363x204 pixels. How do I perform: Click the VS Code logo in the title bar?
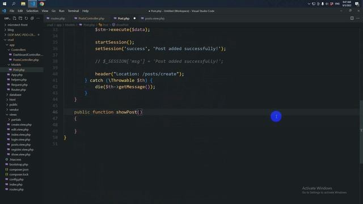[x=4, y=11]
